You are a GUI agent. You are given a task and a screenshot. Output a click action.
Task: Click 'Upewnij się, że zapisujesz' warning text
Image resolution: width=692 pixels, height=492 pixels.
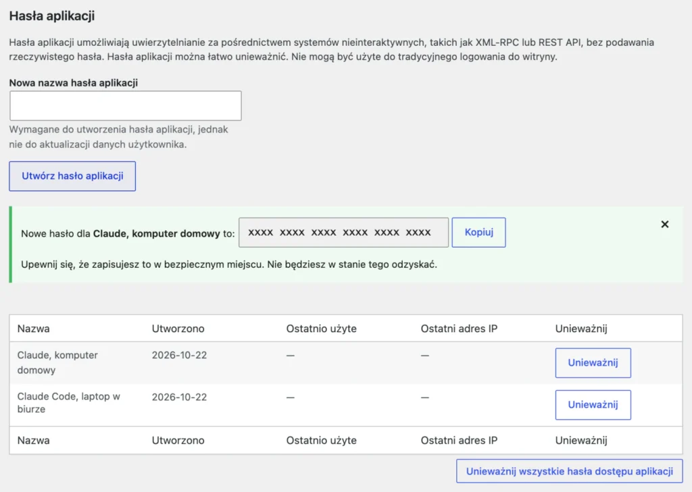click(229, 265)
